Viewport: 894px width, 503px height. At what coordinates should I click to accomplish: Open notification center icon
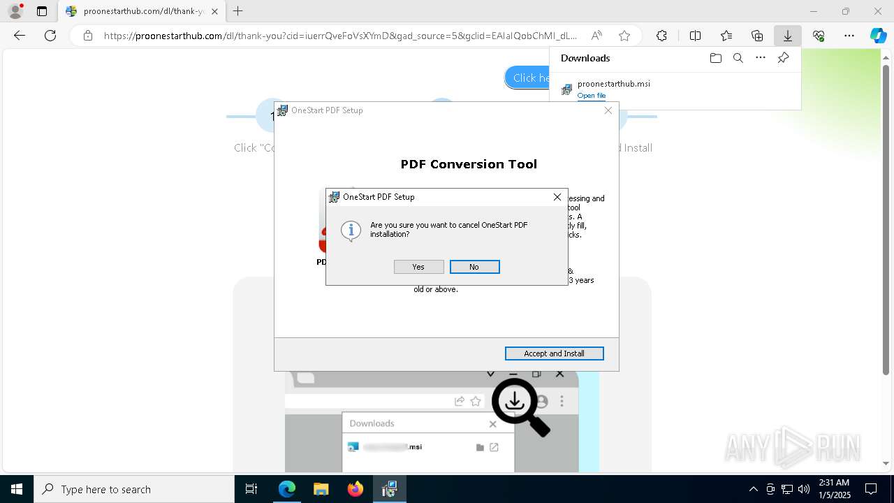tap(871, 489)
